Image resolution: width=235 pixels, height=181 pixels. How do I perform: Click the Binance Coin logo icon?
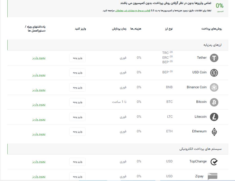tap(214, 87)
